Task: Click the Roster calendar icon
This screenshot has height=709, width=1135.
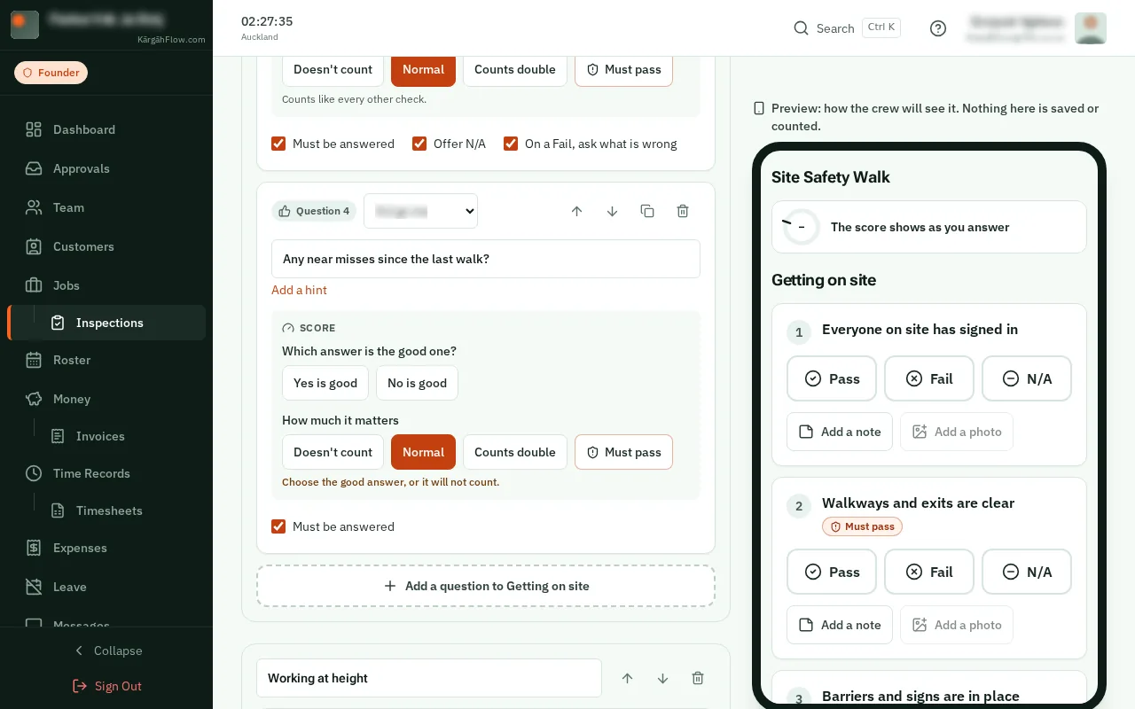Action: [x=34, y=360]
